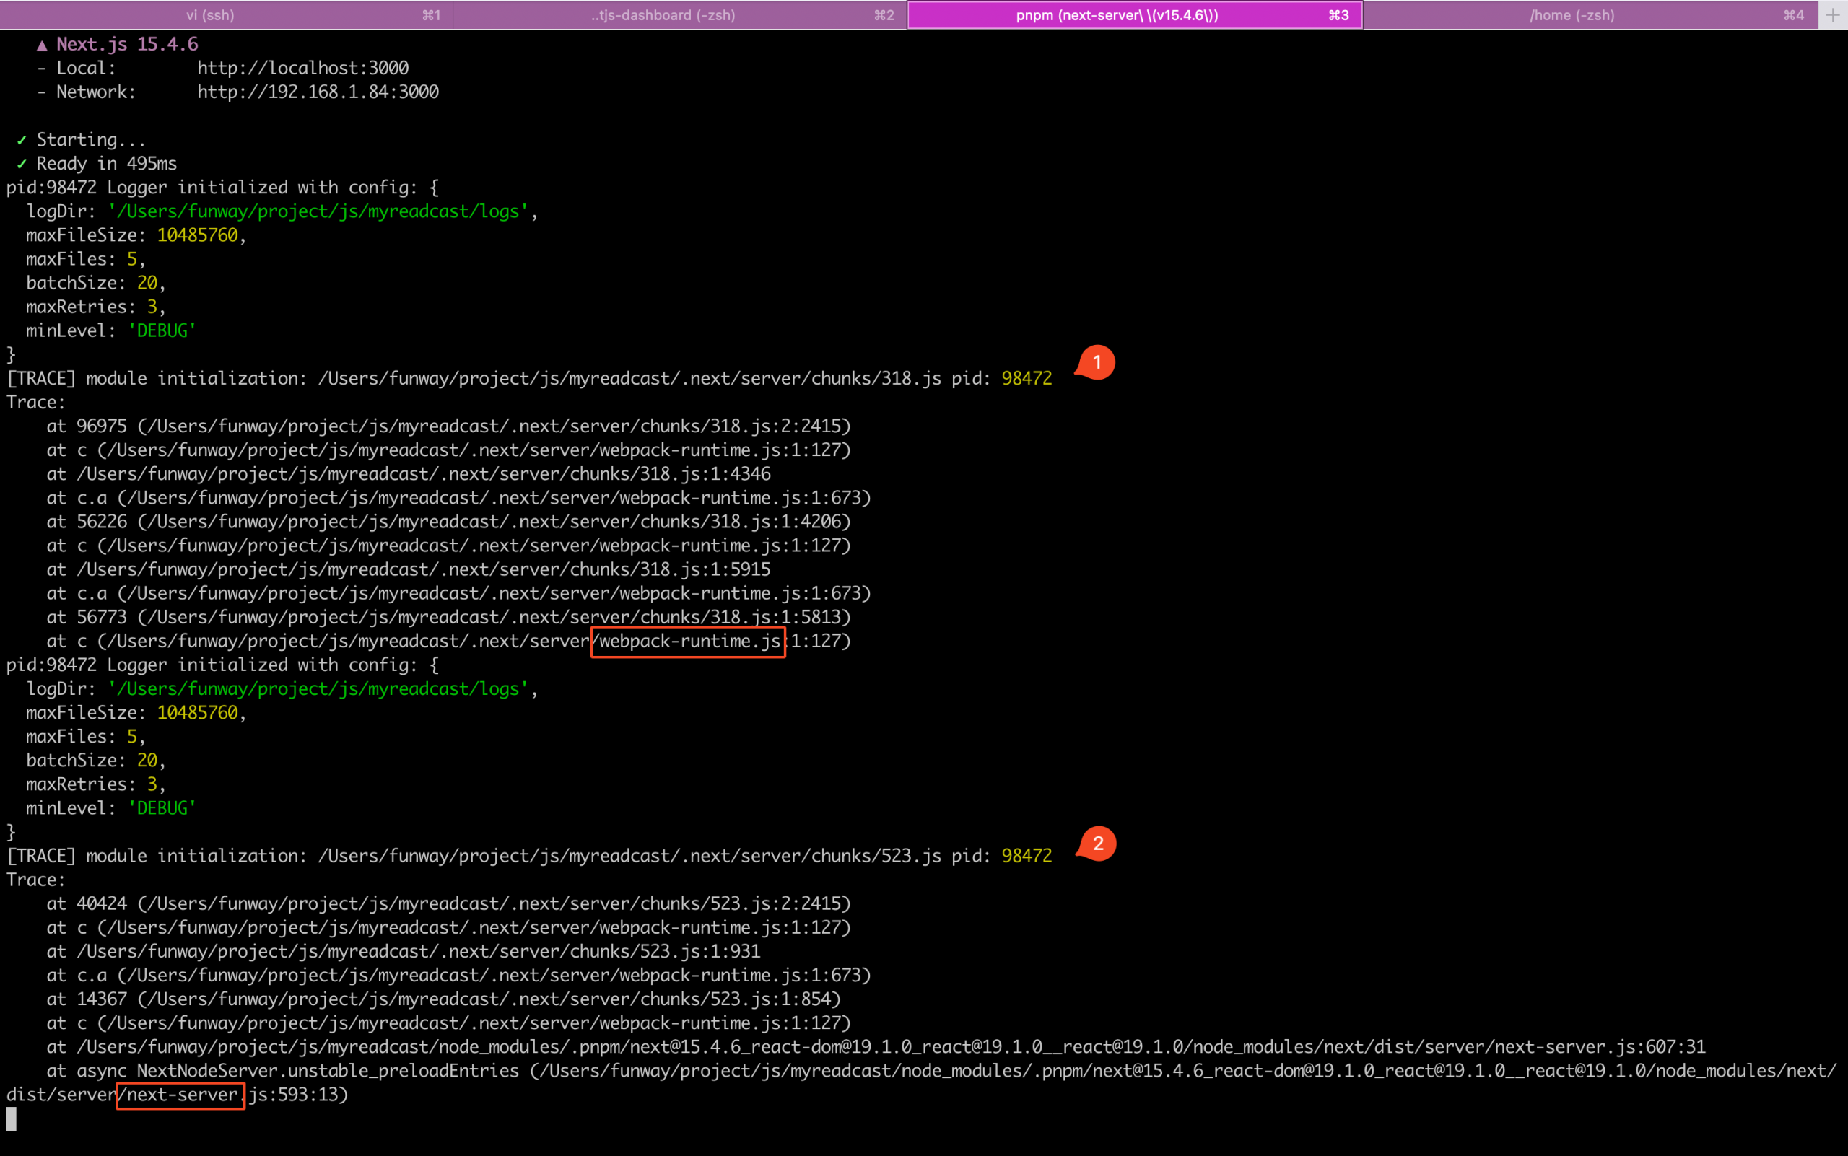Click the Next.js triangle logo
1848x1156 pixels.
(x=42, y=46)
